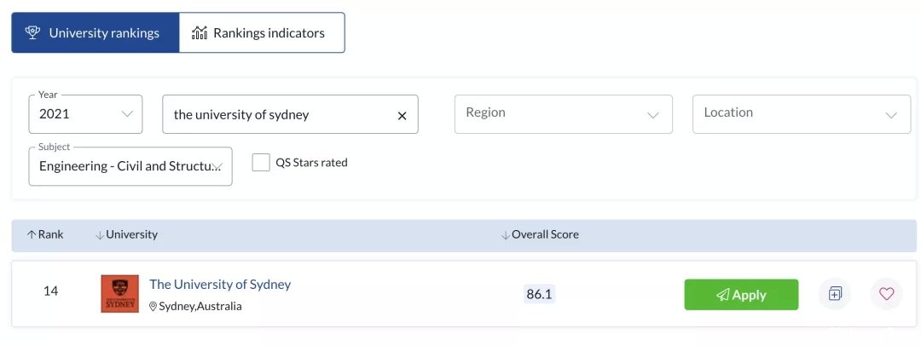Sort by University column arrow

click(100, 235)
